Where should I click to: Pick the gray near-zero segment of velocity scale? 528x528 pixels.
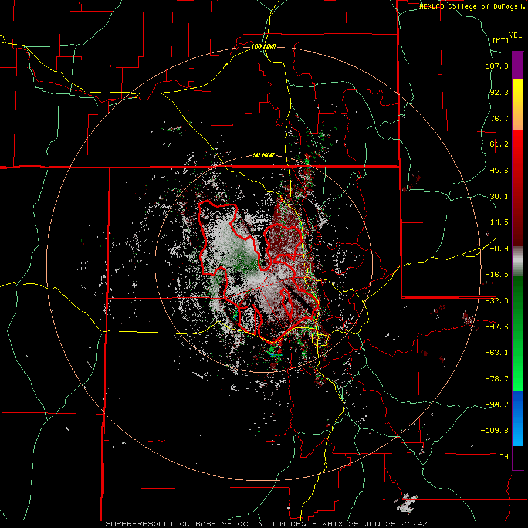tap(518, 261)
